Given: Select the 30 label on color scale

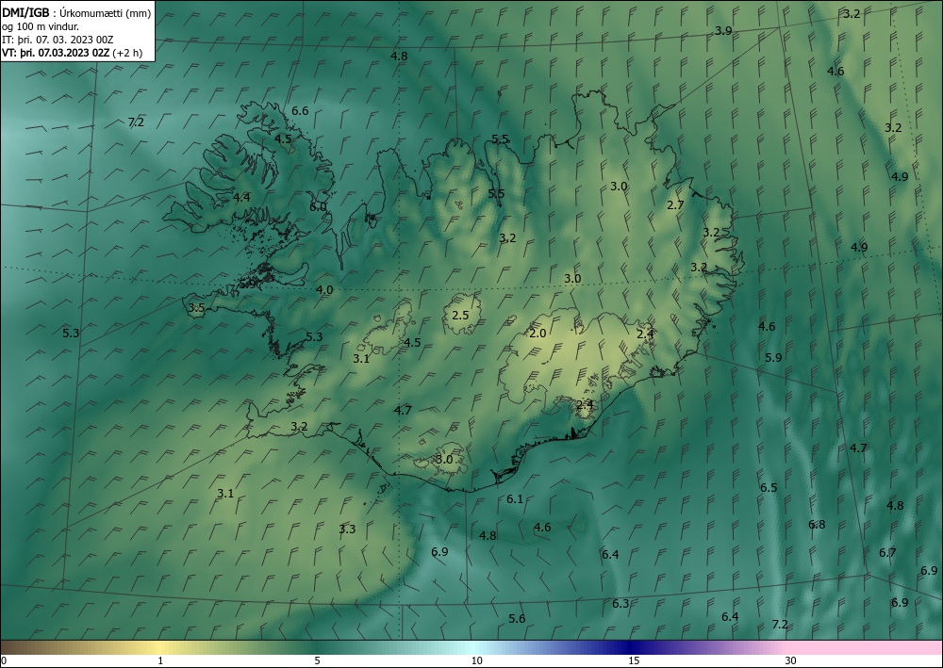Looking at the screenshot, I should pos(791,661).
